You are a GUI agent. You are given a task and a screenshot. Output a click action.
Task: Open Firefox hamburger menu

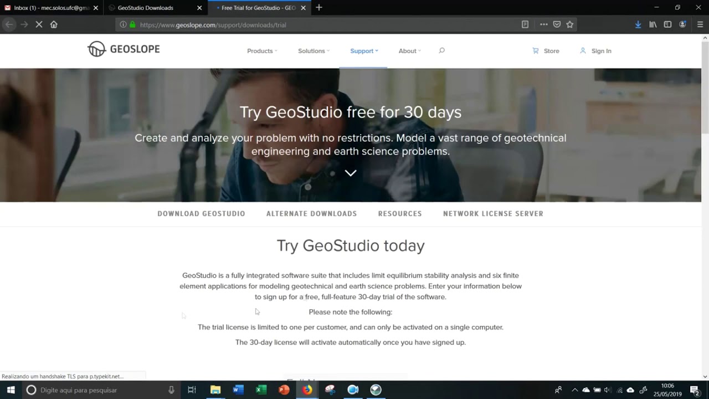click(x=700, y=24)
